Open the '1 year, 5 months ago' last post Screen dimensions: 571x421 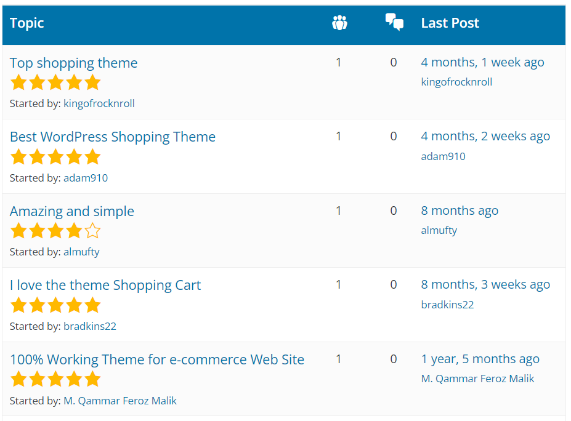[480, 359]
